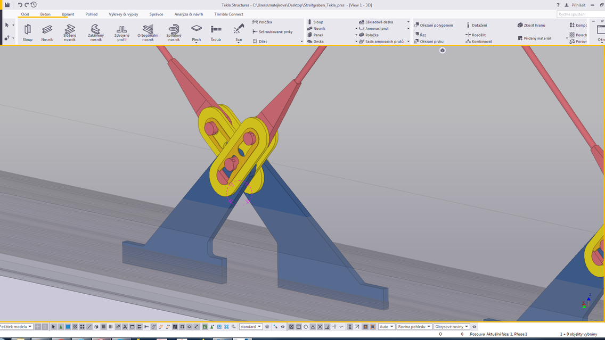The height and width of the screenshot is (340, 605).
Task: Toggle select parts (blue square) switch
Action: 68,327
